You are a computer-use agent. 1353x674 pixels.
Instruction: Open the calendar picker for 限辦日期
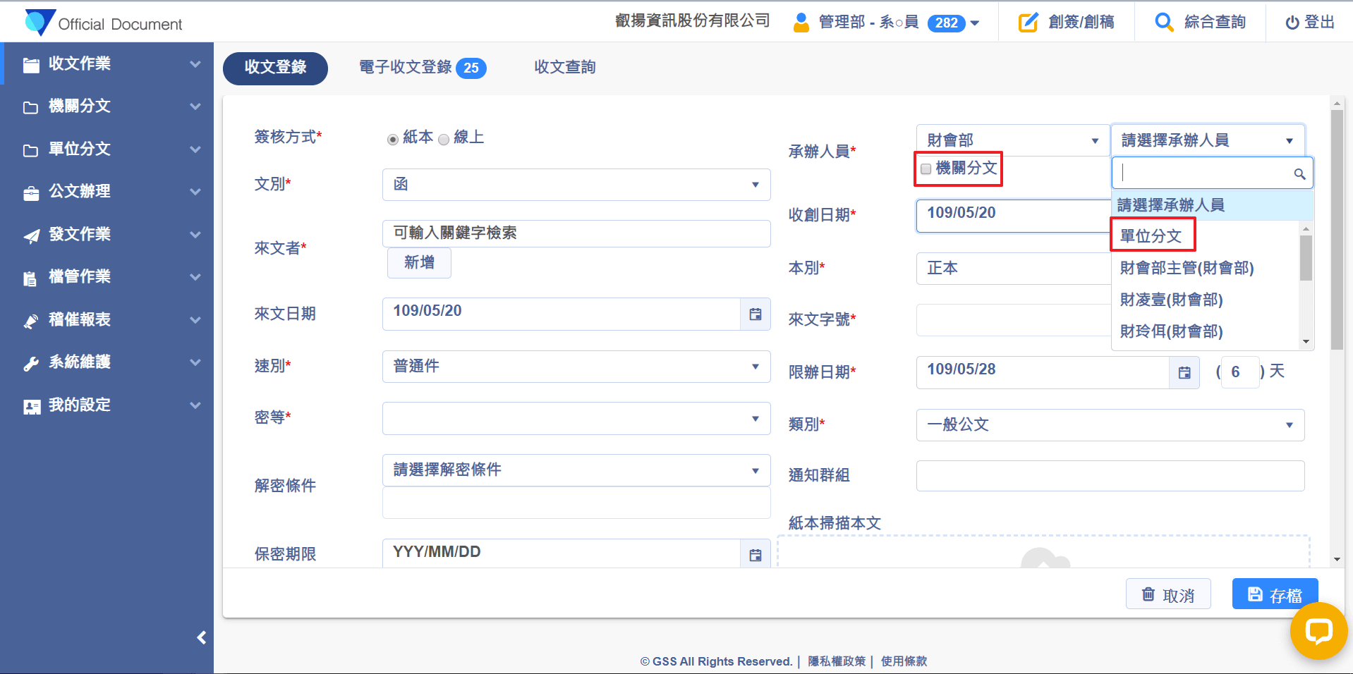pyautogui.click(x=1184, y=372)
